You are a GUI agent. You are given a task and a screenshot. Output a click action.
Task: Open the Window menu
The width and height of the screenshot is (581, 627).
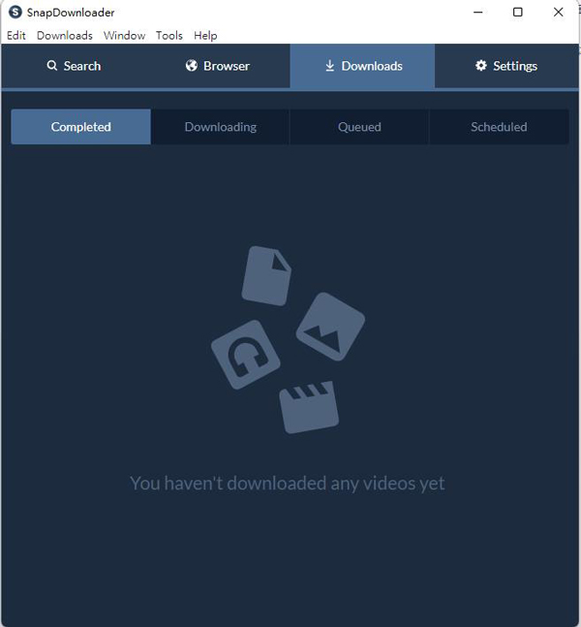(x=124, y=36)
